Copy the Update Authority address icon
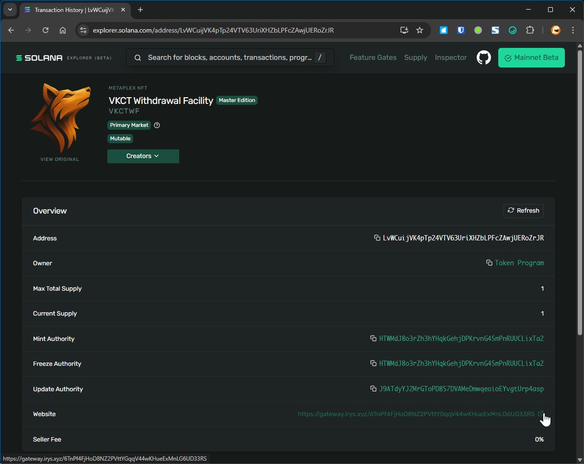 (373, 389)
